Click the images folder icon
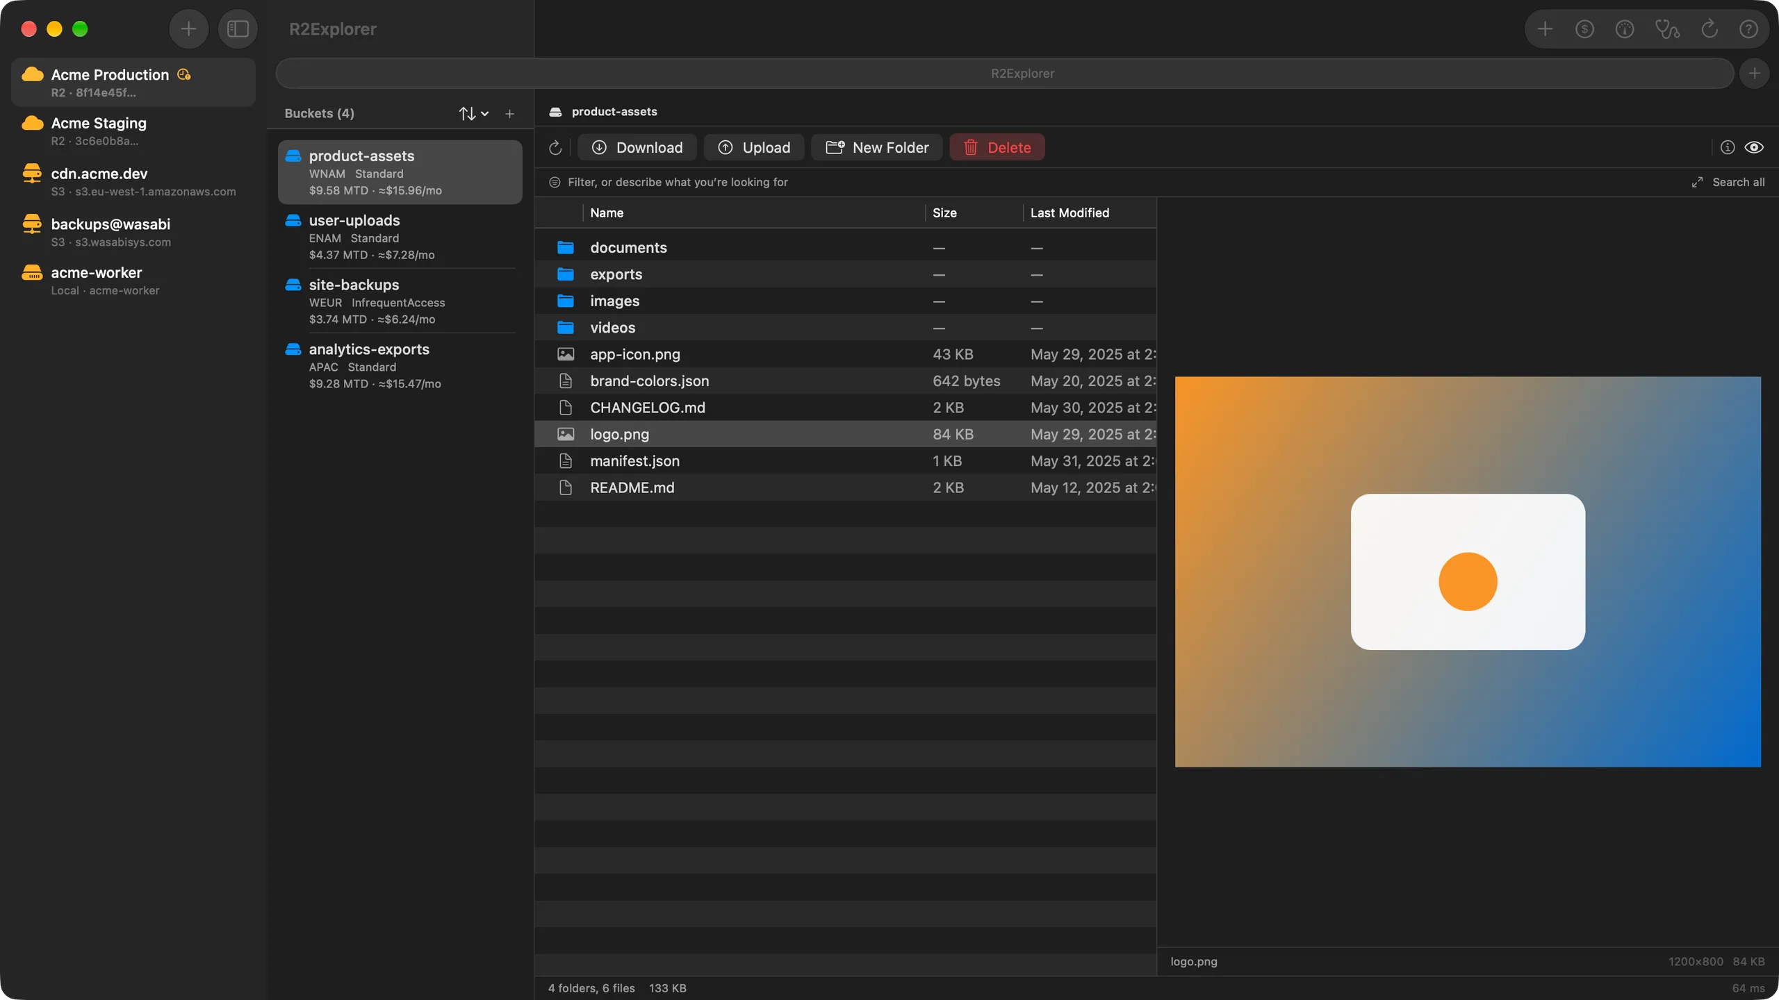This screenshot has width=1779, height=1000. click(x=566, y=301)
